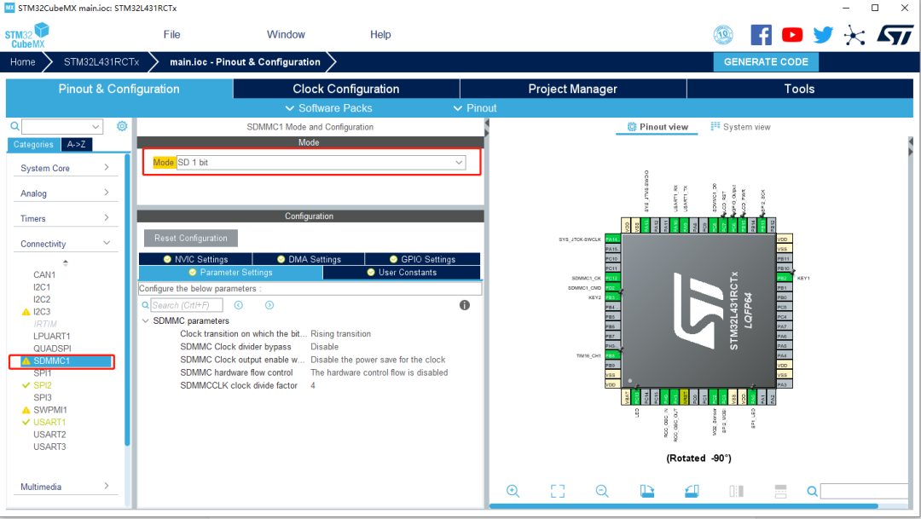Open the DMA Settings tab

(309, 259)
